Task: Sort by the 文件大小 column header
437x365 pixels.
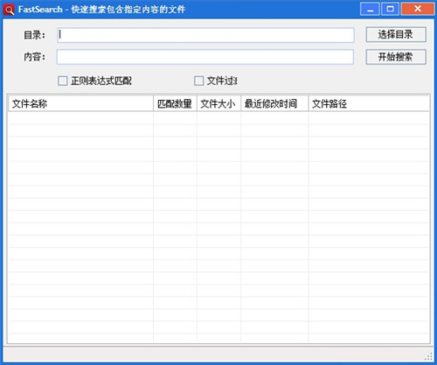Action: 218,103
